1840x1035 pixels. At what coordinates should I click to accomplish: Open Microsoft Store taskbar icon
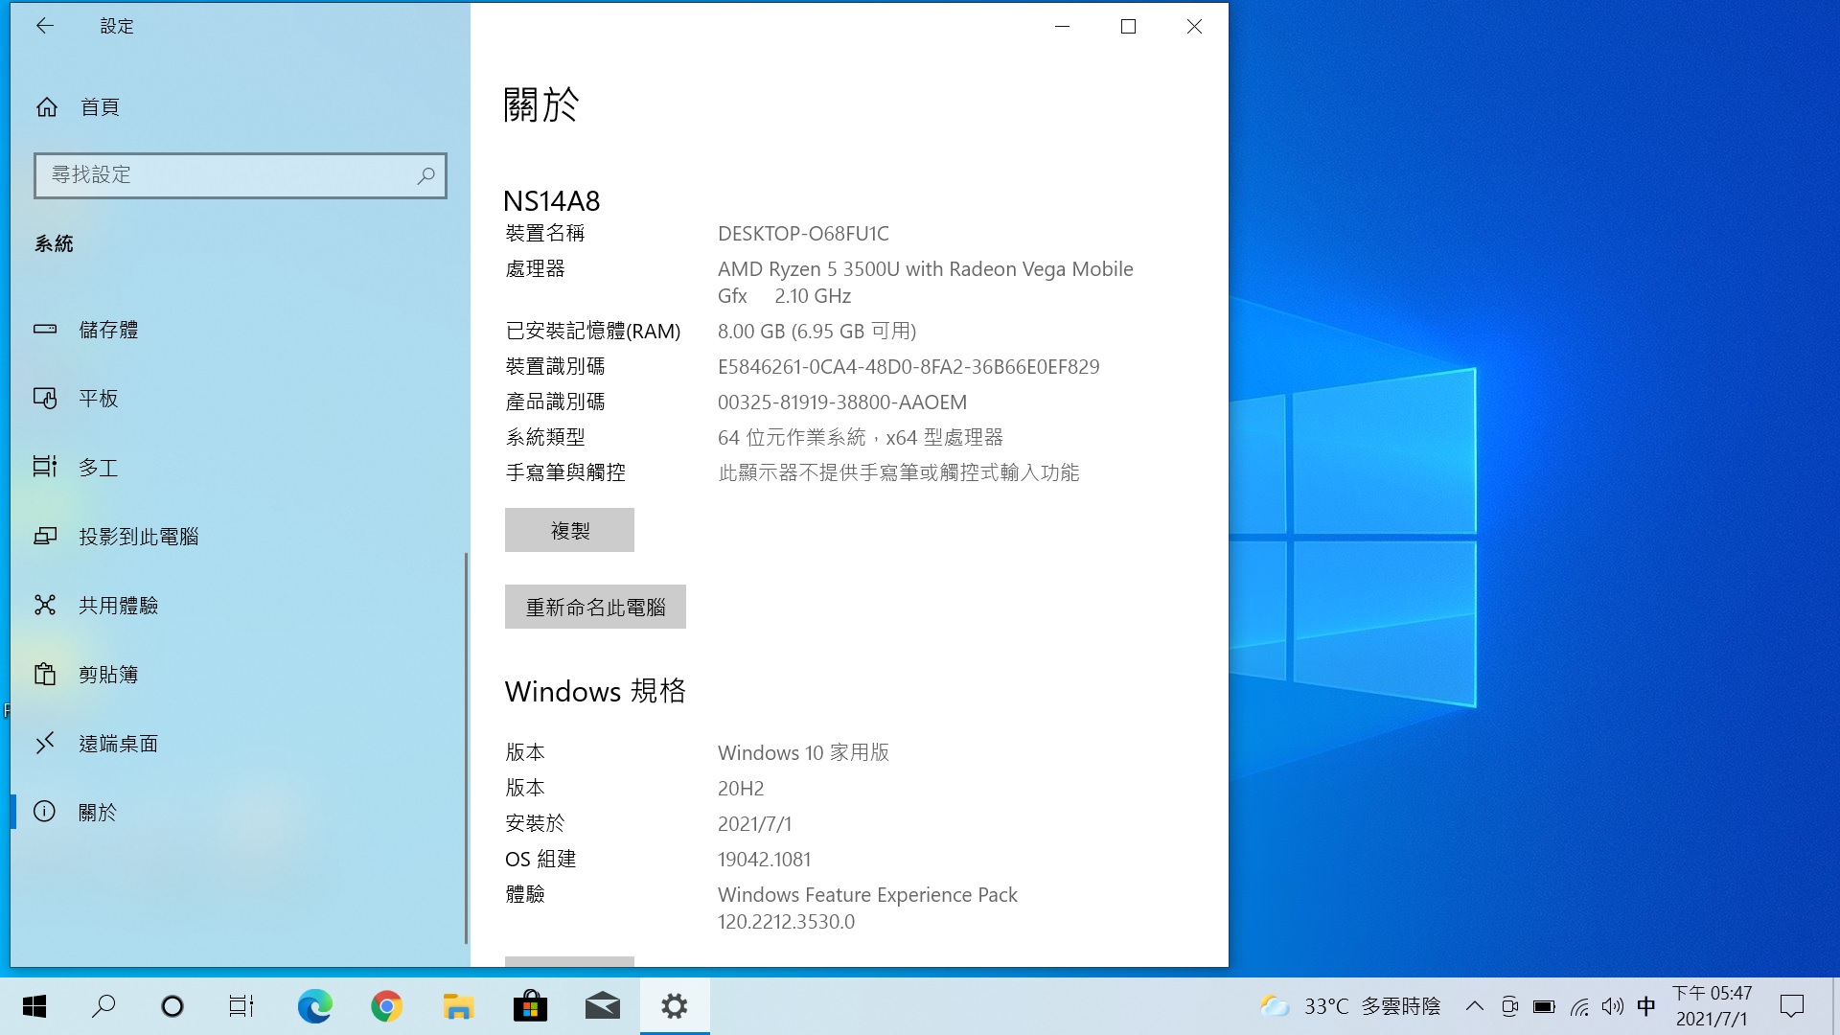(530, 1006)
